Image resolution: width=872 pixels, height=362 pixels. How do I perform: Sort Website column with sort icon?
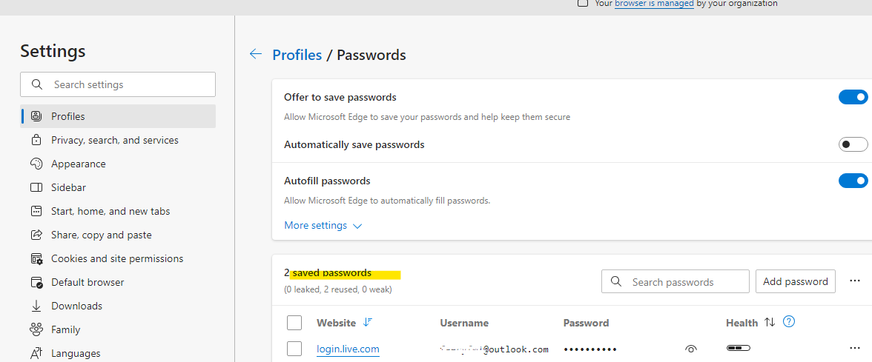368,322
